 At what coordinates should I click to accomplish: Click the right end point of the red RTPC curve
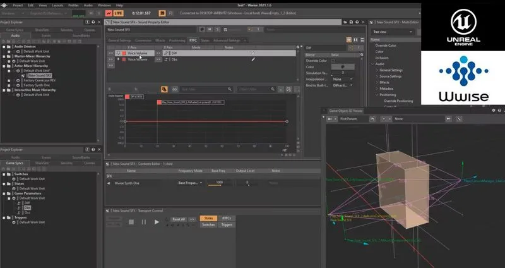287,121
